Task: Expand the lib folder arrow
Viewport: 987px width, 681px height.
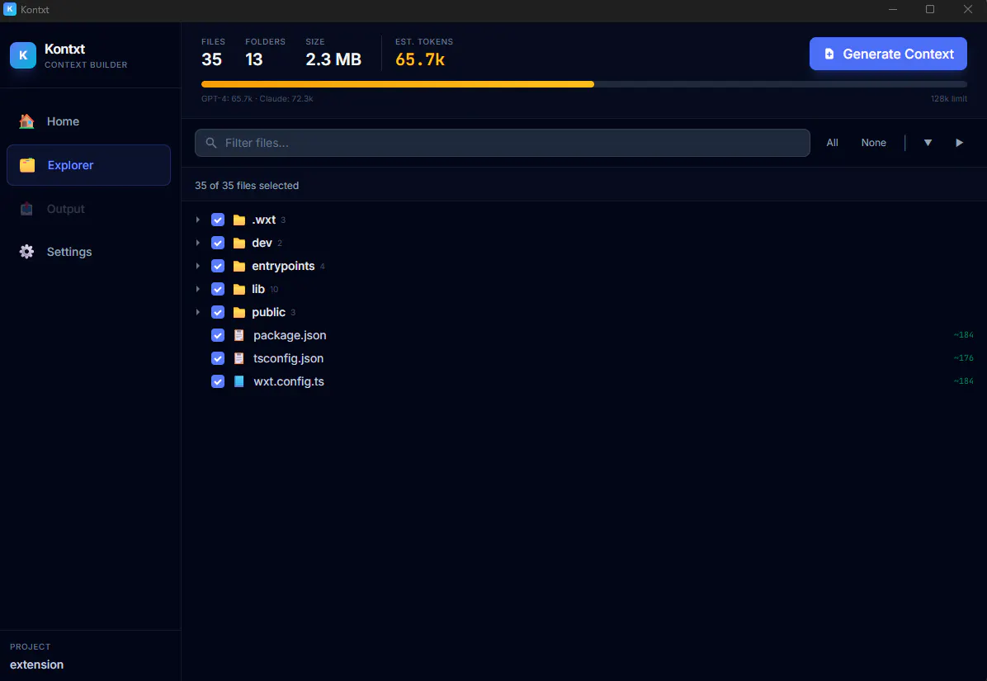Action: tap(198, 289)
